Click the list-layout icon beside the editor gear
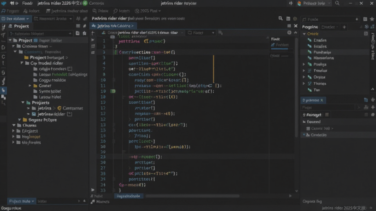The image size is (376, 211). coord(288,19)
